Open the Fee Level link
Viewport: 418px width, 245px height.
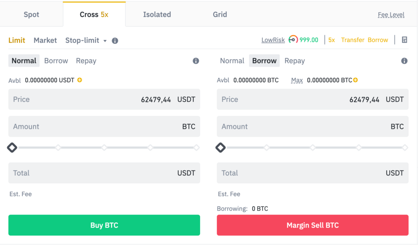click(x=391, y=14)
